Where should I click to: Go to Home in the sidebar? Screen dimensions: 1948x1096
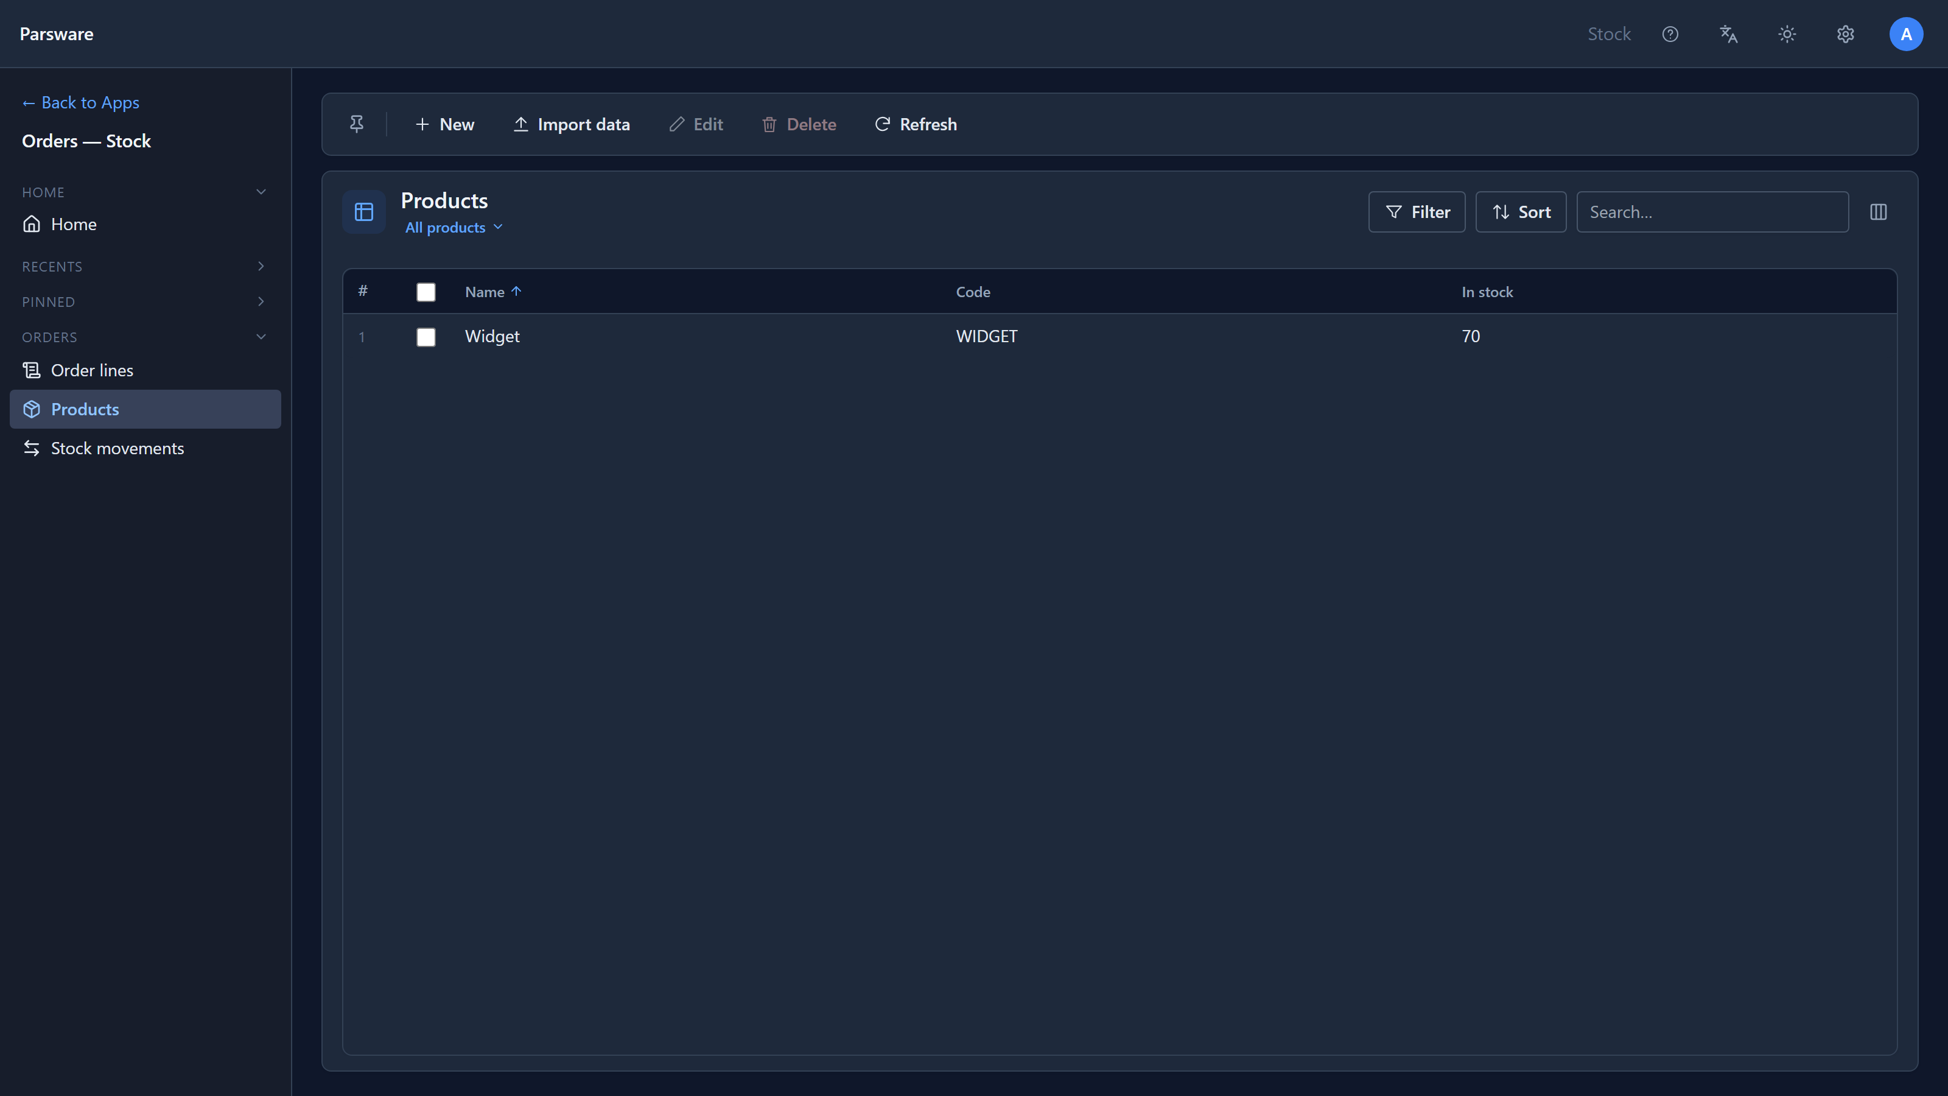145,224
